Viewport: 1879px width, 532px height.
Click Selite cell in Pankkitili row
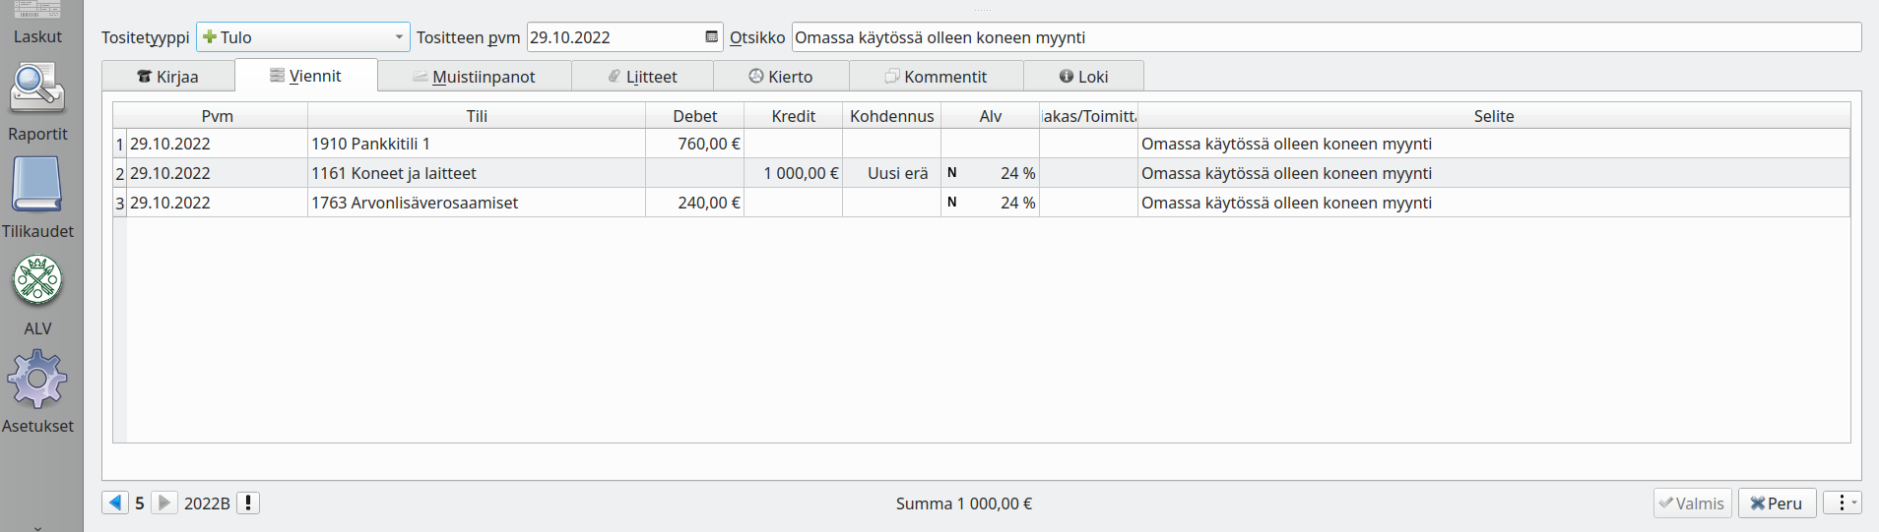point(1494,144)
